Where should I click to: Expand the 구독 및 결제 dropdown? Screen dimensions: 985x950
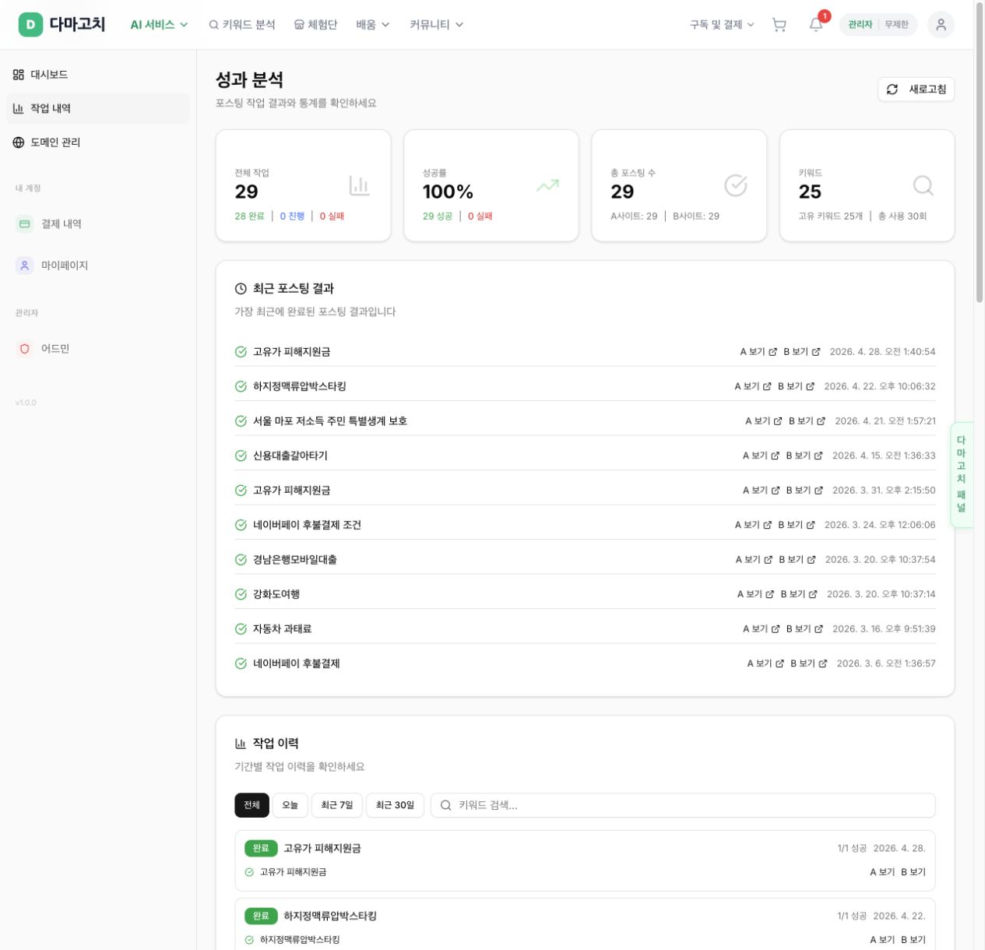(722, 25)
